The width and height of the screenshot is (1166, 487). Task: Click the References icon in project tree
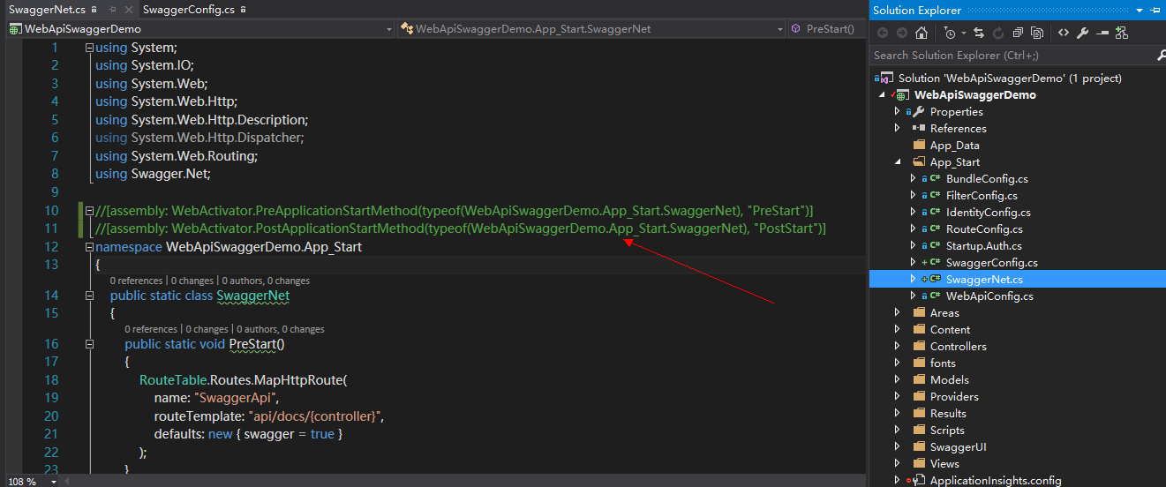(919, 128)
